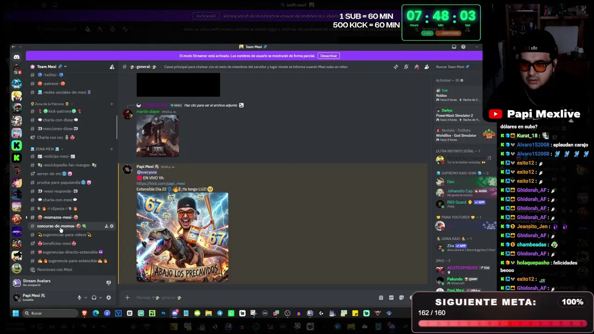Open the Help icon in Discord title bar
Image resolution: width=594 pixels, height=334 pixels.
point(463,47)
